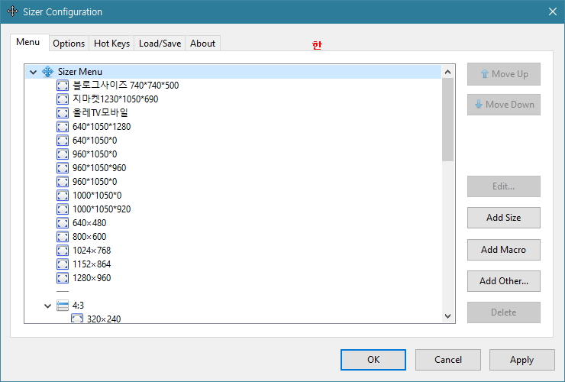565x382 pixels.
Task: Click the Delete button
Action: (504, 312)
